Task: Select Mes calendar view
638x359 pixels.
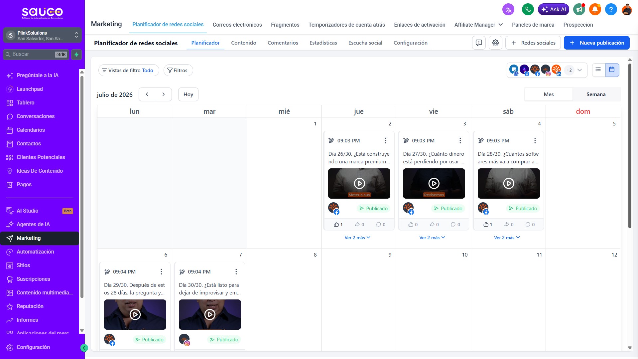Action: 549,94
